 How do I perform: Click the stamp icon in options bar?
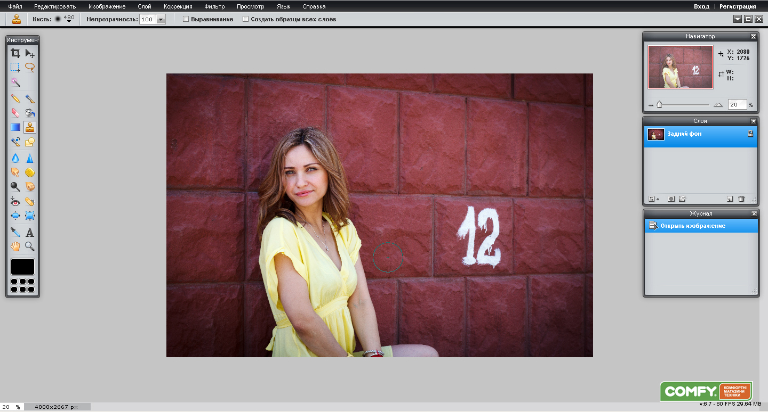coord(17,19)
